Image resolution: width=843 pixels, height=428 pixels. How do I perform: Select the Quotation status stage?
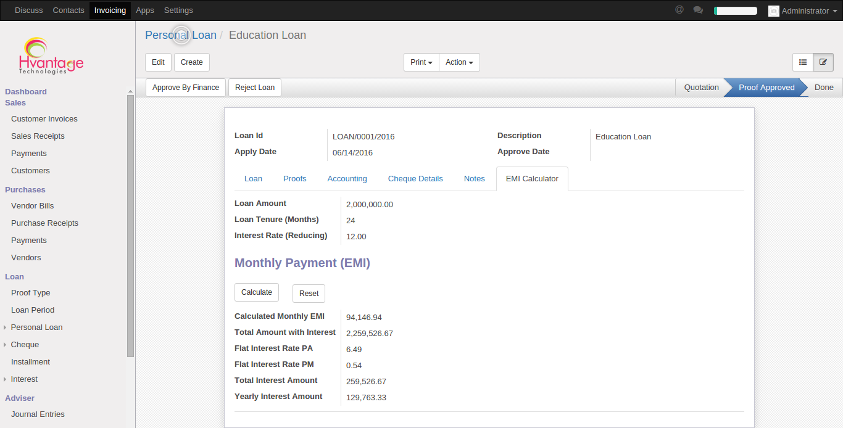[701, 88]
